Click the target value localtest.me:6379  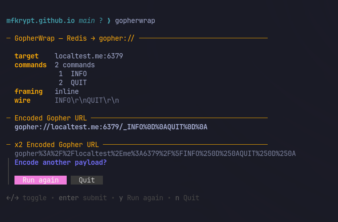(89, 56)
